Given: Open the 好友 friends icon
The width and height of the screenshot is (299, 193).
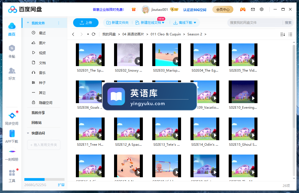Looking at the screenshot, I should point(12,71).
